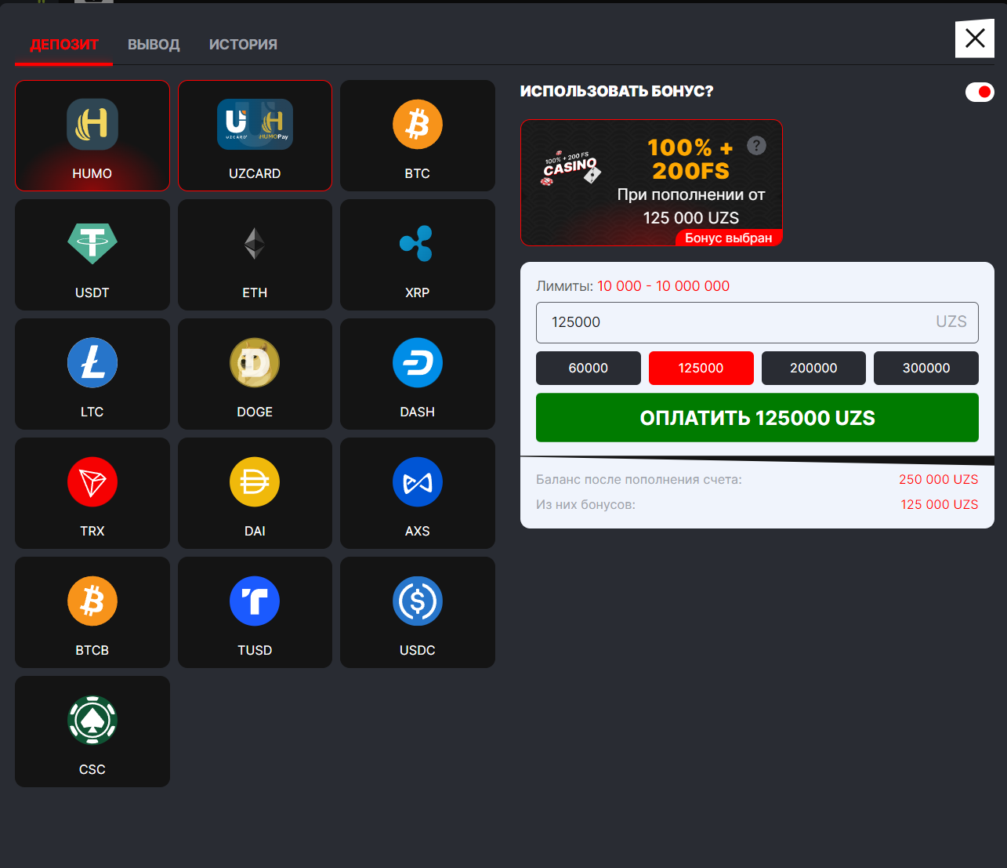Select the 100% + 200FS bonus card
Image resolution: width=1007 pixels, height=868 pixels.
(x=651, y=183)
